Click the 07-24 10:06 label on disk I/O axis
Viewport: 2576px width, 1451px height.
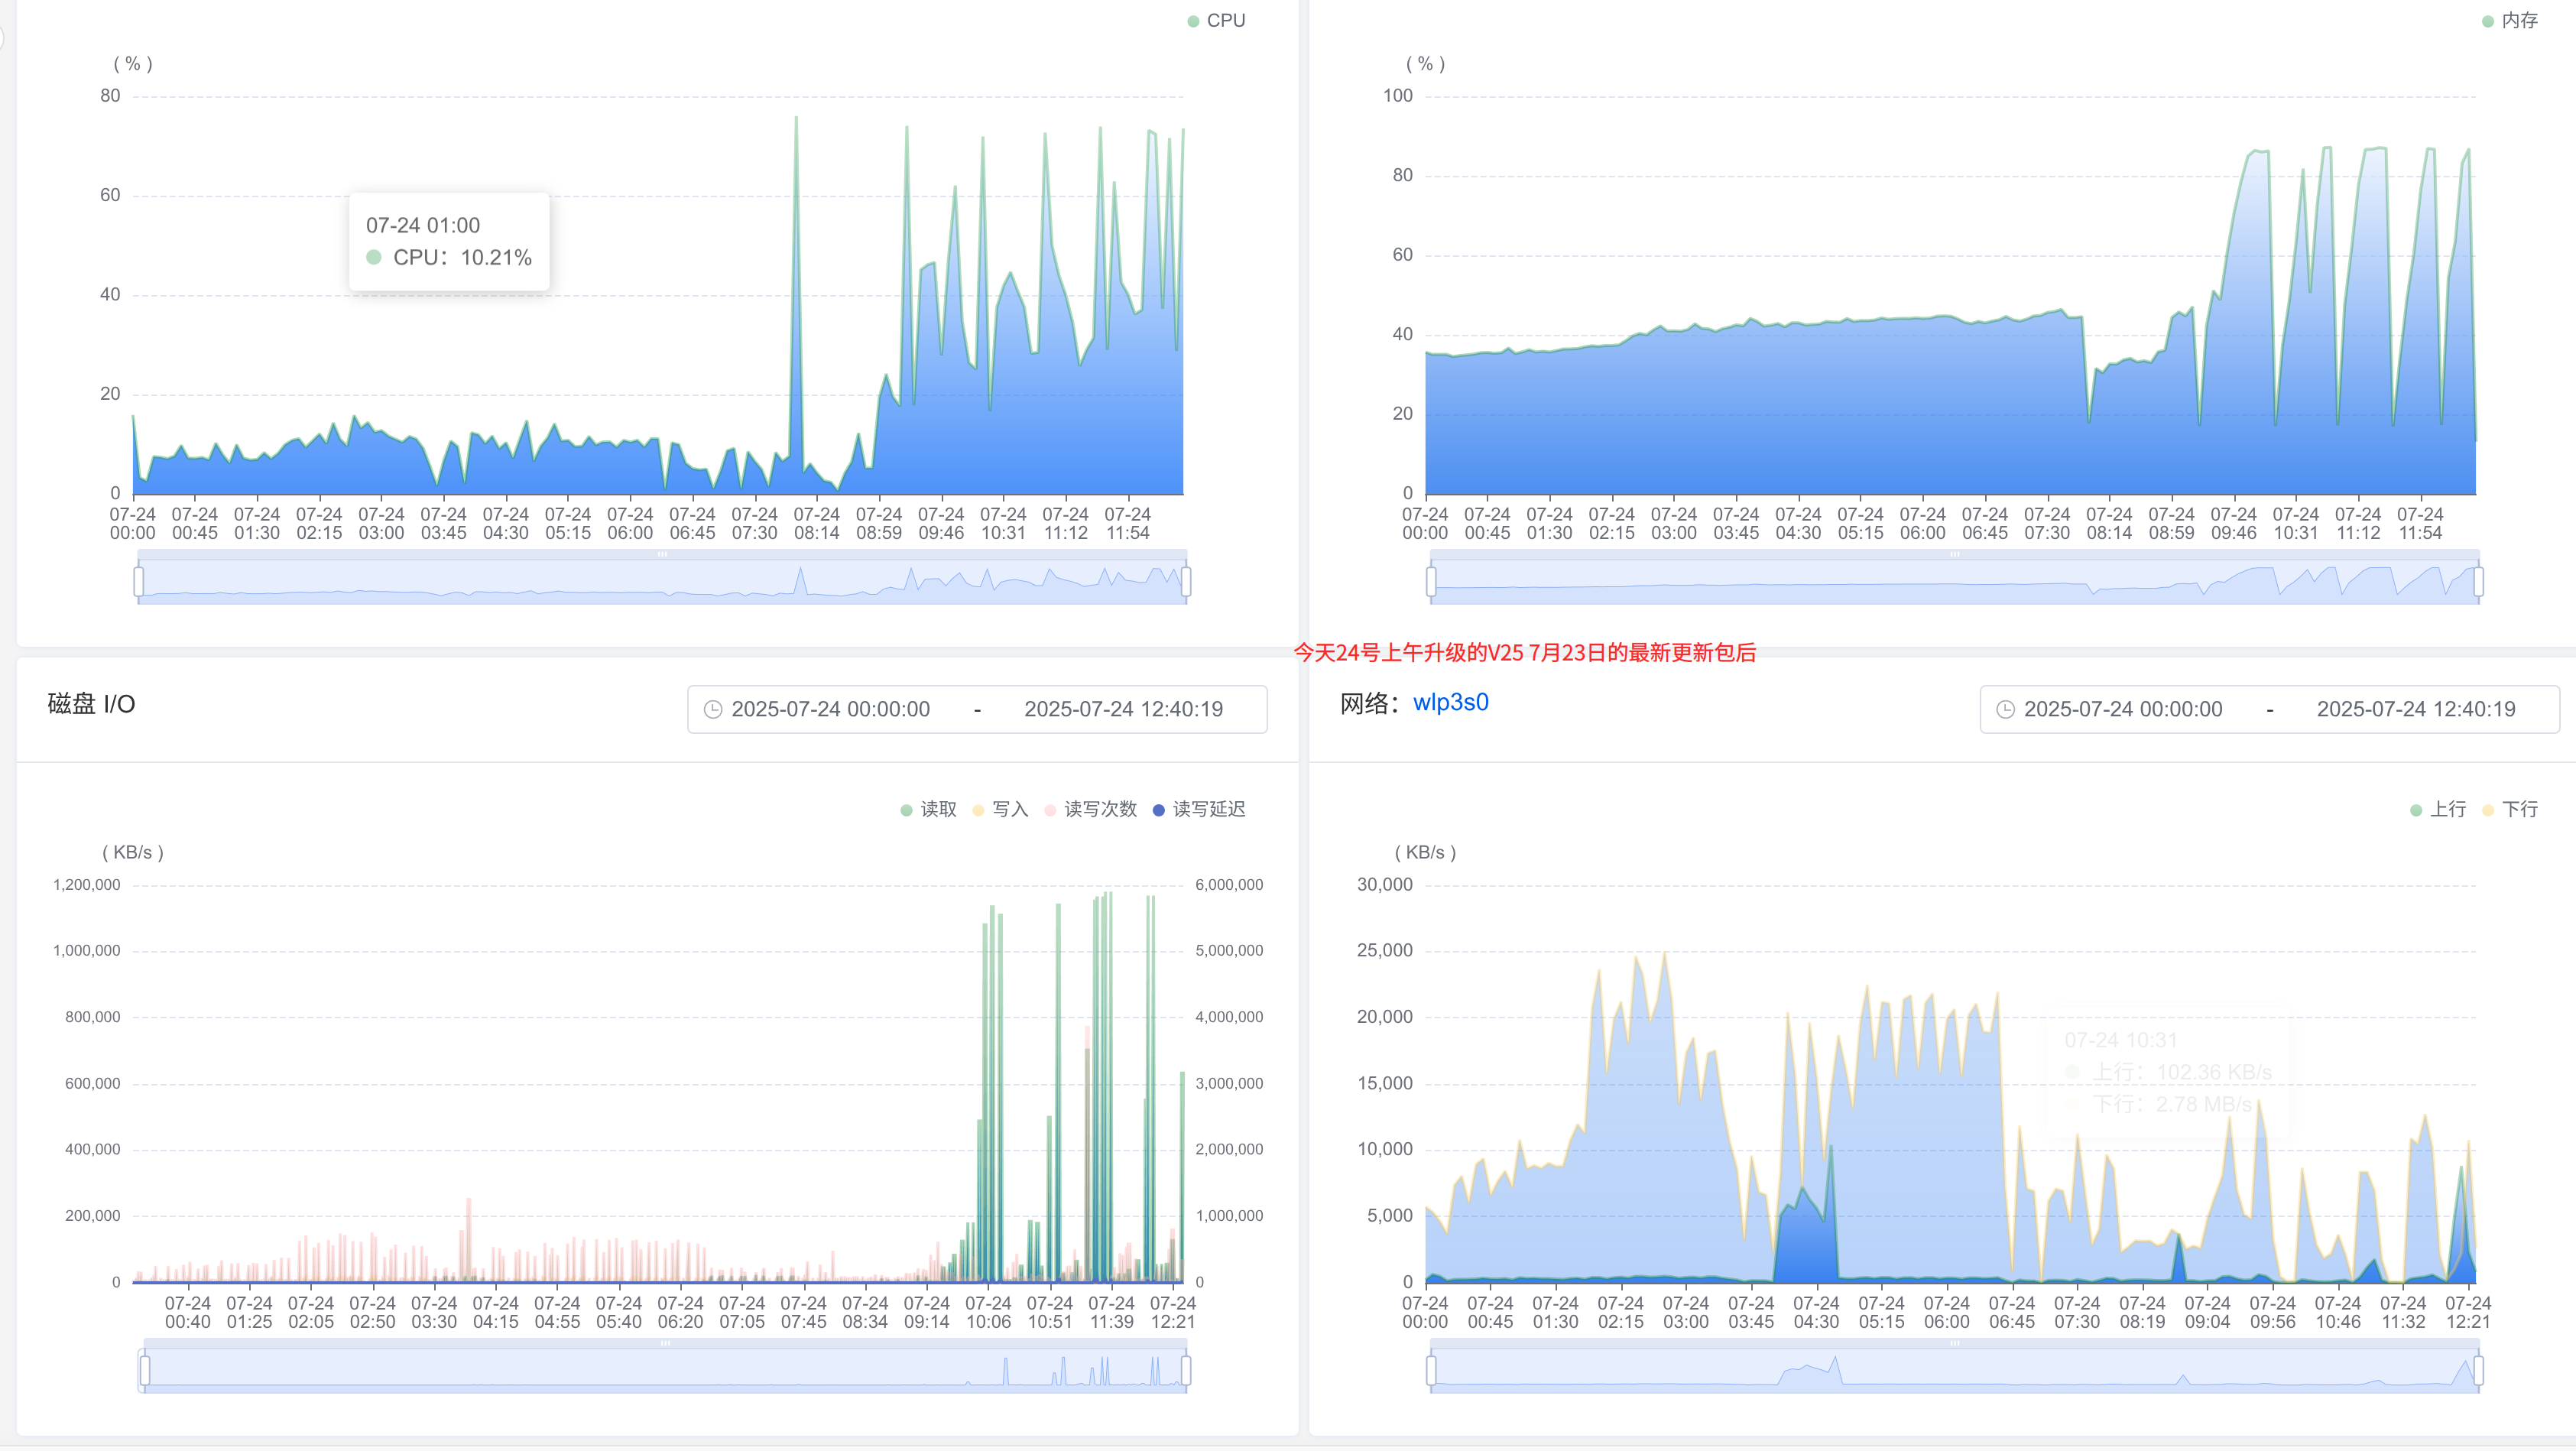pos(988,1312)
